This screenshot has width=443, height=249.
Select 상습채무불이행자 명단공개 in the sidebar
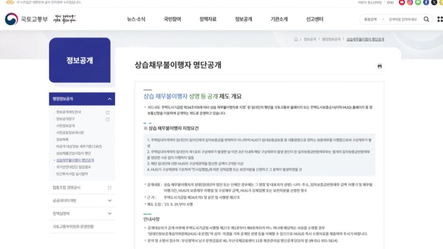click(75, 160)
